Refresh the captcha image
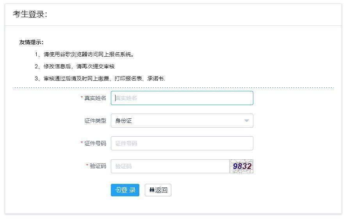 click(242, 166)
